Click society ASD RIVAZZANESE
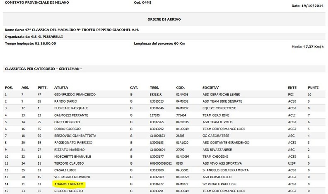The width and height of the screenshot is (328, 194). pos(217,150)
